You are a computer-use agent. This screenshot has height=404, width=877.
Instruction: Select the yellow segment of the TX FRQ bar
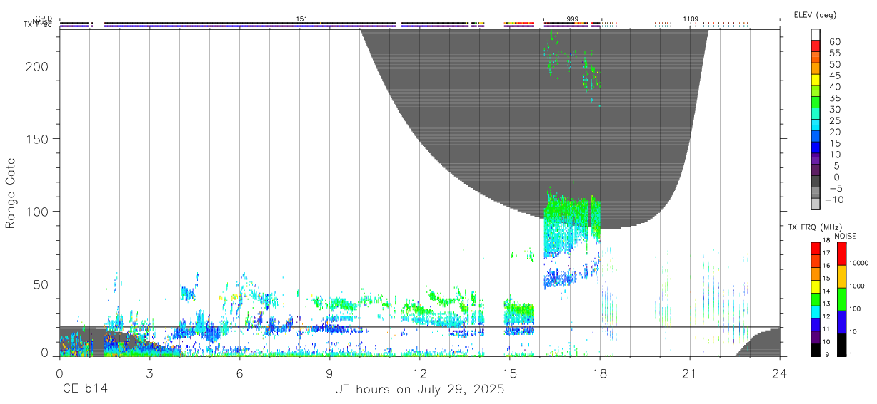click(816, 286)
